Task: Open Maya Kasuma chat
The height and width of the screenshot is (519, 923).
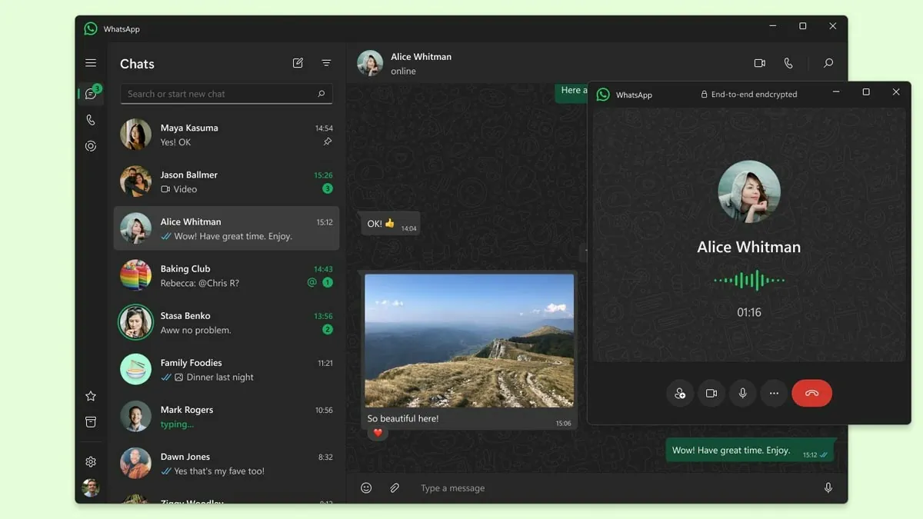Action: click(226, 135)
